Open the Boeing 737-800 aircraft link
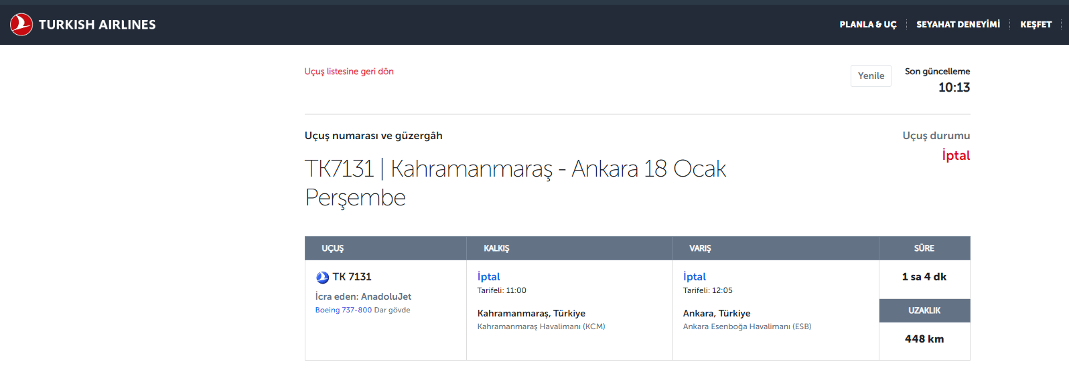The image size is (1069, 372). point(343,310)
